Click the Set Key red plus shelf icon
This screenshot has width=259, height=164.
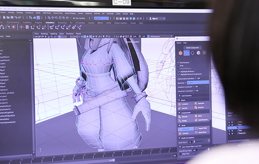21,27
